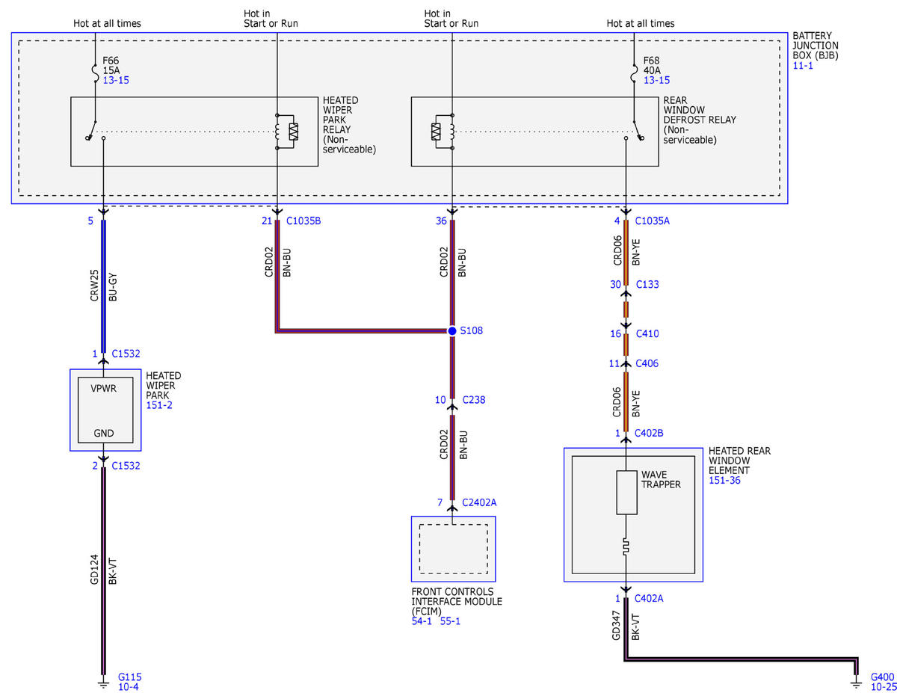The height and width of the screenshot is (693, 897).
Task: Click the BU-GY wire color label
Action: 113,286
